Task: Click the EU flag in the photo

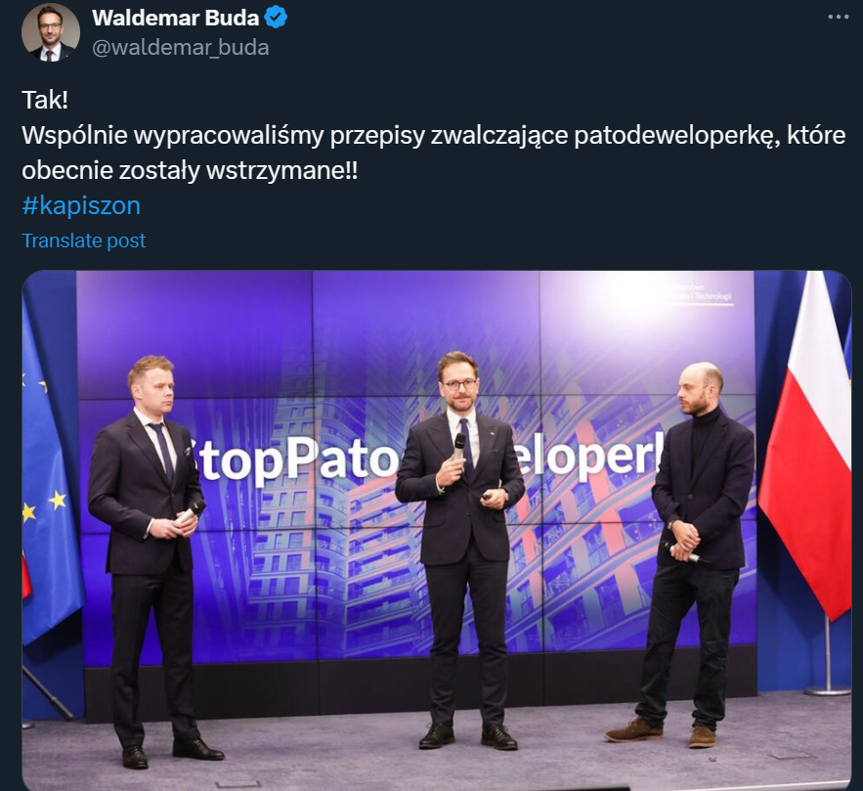Action: (50, 473)
